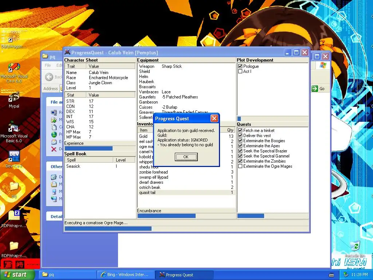Viewport: 373px width, 280px height.
Task: Click the Address bar label in pq window
Action: click(x=50, y=89)
